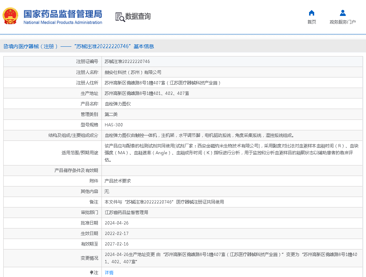
Task: Click the national emblem logo
Action: coord(11,16)
